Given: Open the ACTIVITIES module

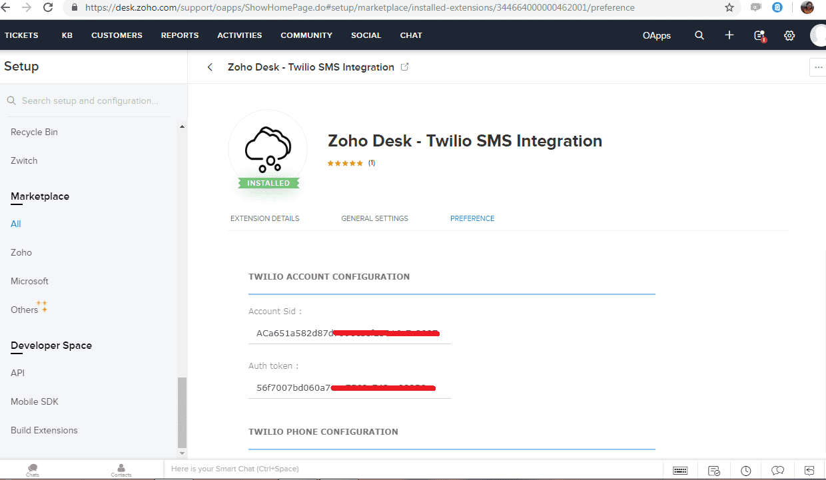Looking at the screenshot, I should coord(240,35).
